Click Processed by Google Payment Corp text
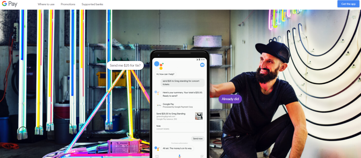The height and width of the screenshot is (158, 361). (178, 107)
